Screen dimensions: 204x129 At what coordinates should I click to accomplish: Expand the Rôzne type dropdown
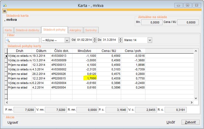point(67,40)
